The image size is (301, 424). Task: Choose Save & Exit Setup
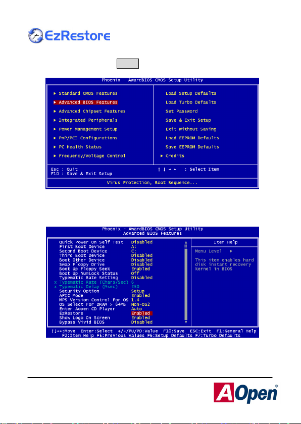point(188,120)
